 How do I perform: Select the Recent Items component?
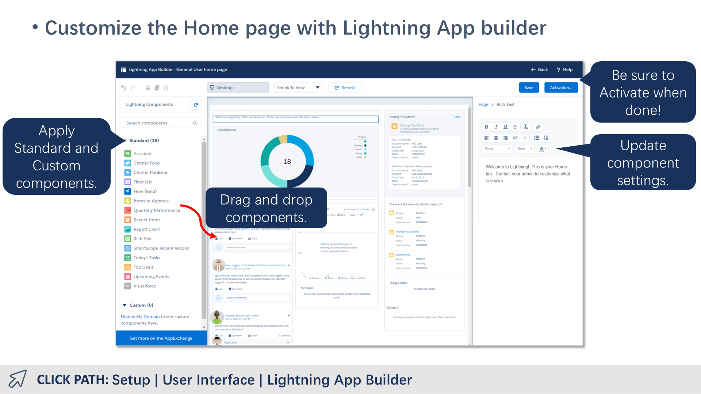click(142, 220)
